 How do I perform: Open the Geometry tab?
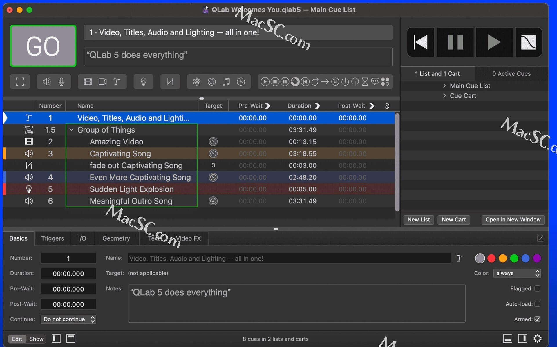(116, 238)
